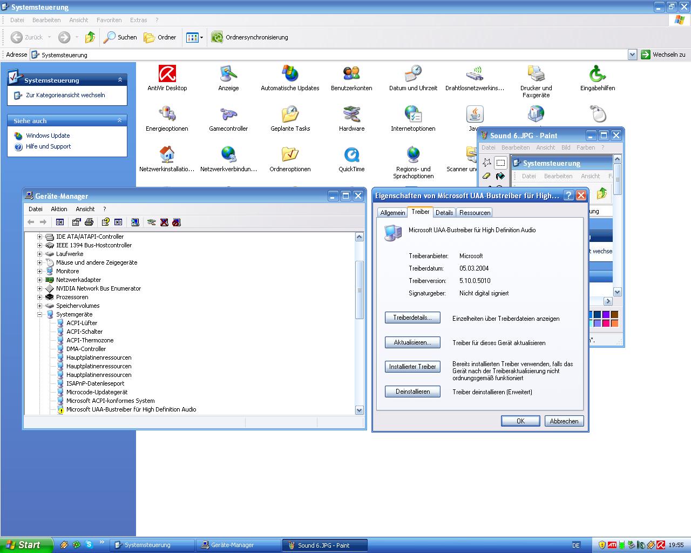Click the Treiberdetails... button
Viewport: 691px width, 553px height.
pos(412,318)
